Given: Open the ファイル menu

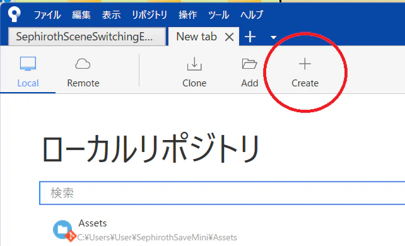Looking at the screenshot, I should [x=47, y=15].
